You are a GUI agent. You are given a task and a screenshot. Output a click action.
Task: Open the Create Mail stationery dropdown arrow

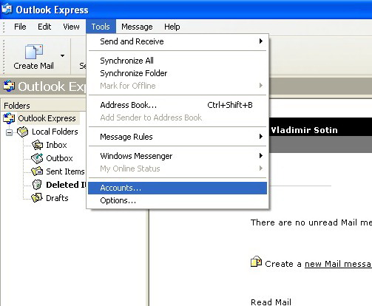click(x=63, y=56)
